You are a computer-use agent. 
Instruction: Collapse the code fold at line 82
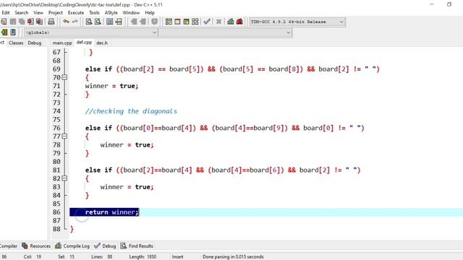pyautogui.click(x=64, y=178)
